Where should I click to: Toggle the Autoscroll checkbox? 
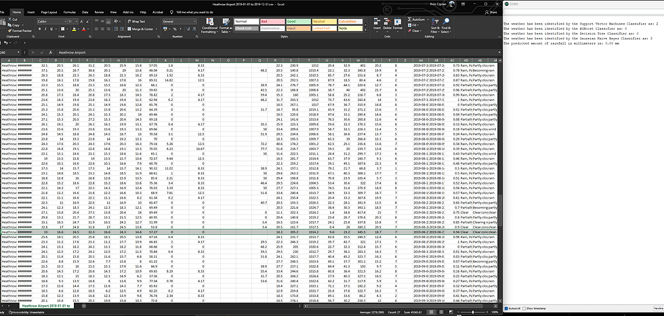tap(506, 309)
